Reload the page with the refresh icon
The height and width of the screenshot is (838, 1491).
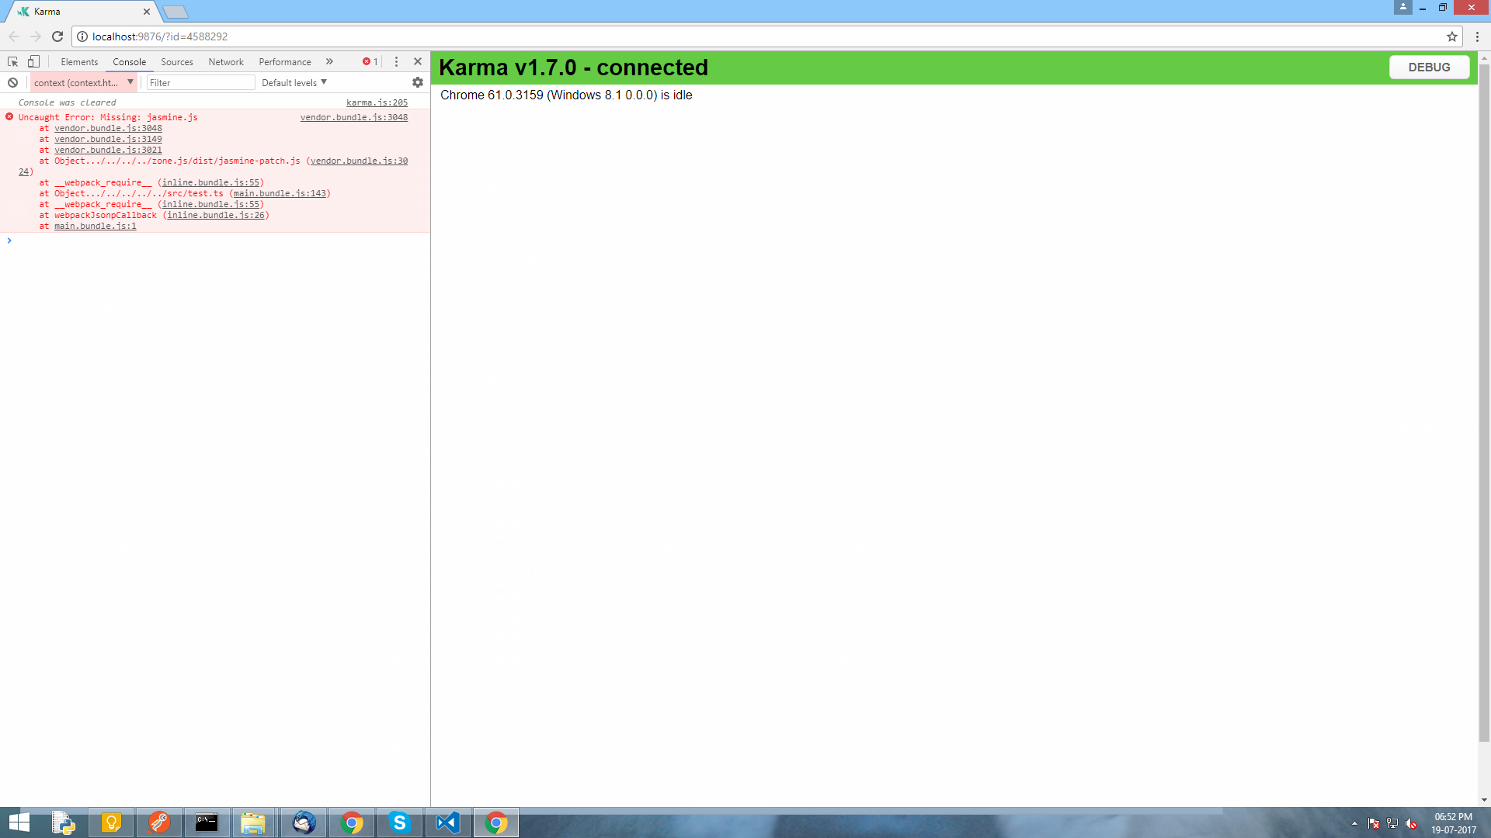coord(57,36)
